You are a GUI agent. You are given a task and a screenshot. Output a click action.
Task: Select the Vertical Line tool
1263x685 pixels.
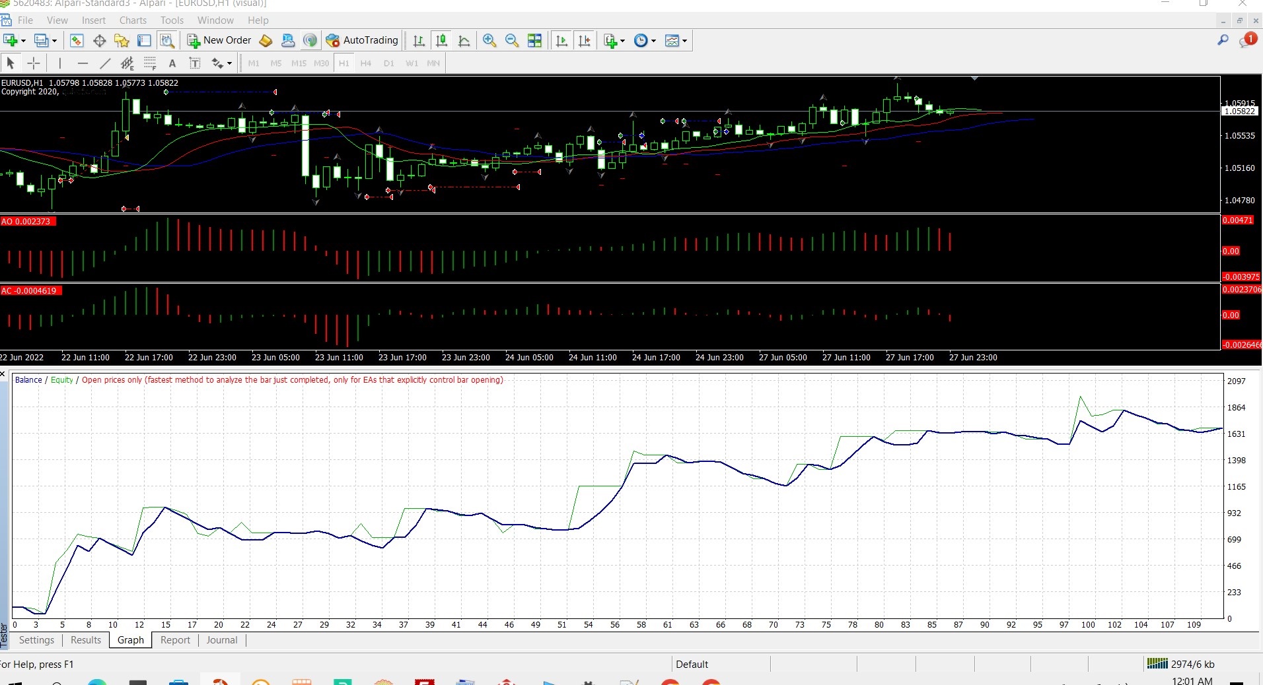pyautogui.click(x=60, y=63)
